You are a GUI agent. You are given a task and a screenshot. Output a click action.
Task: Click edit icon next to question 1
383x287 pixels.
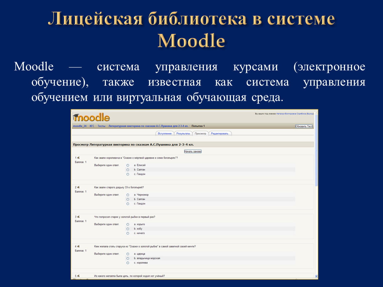(x=78, y=158)
